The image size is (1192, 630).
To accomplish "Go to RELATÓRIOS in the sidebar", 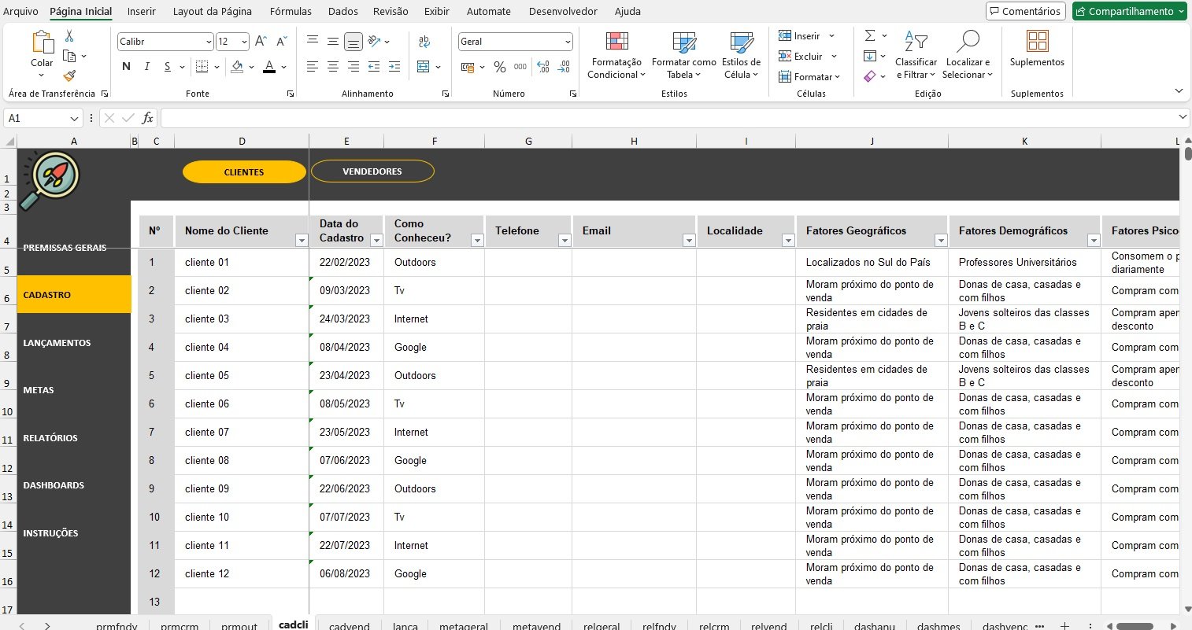I will [50, 438].
